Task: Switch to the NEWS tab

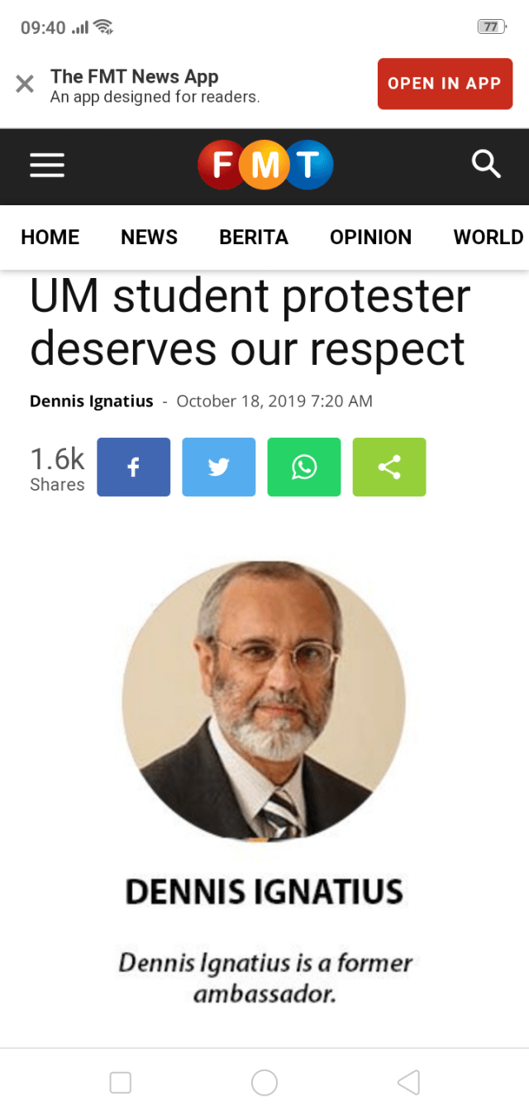Action: [x=150, y=238]
